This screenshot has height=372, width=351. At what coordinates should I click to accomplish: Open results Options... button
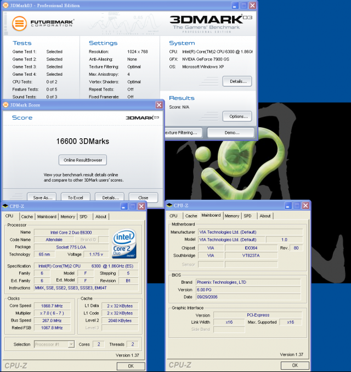tap(237, 116)
